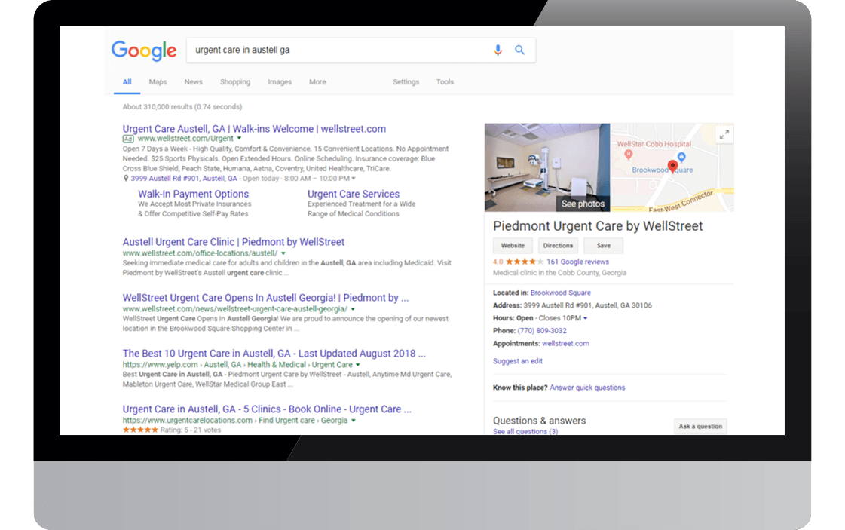Open See all questions (3) link

pyautogui.click(x=525, y=431)
